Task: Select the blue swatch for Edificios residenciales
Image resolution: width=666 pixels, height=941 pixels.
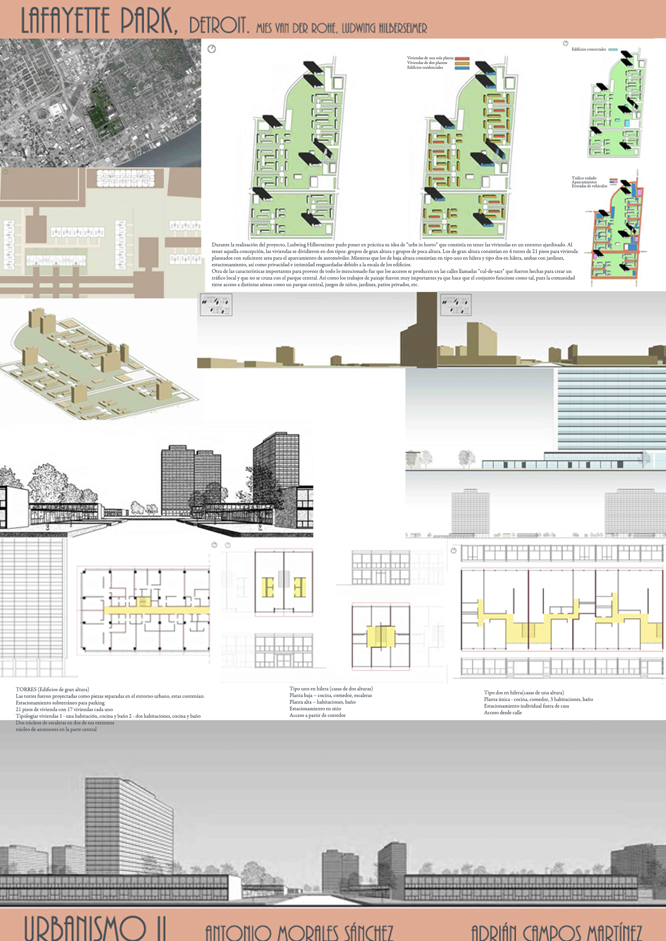Action: [x=462, y=68]
